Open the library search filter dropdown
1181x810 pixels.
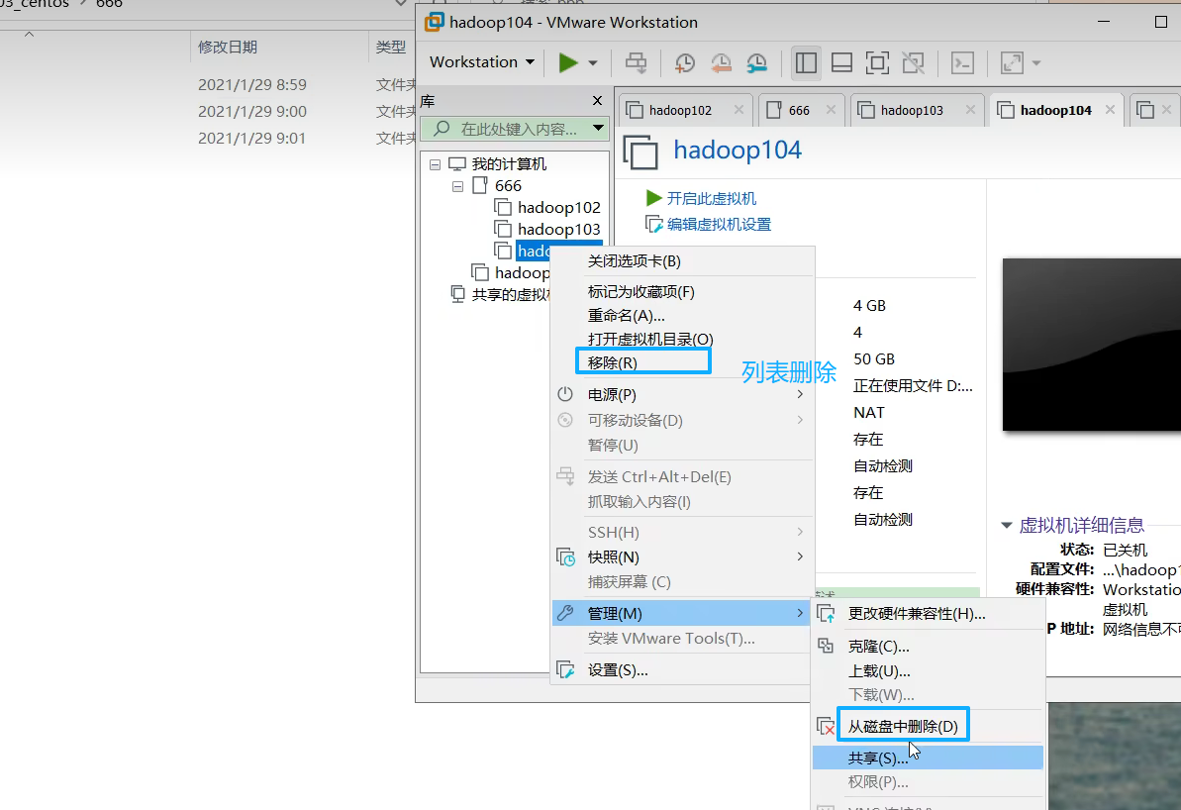pos(598,128)
